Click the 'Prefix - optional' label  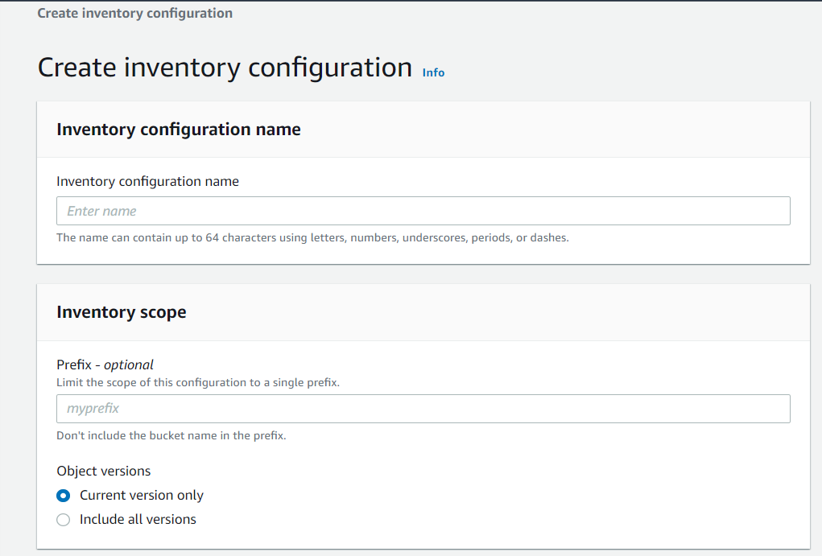click(x=105, y=364)
